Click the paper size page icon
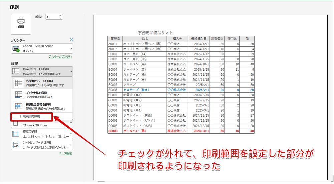 pos(16,124)
